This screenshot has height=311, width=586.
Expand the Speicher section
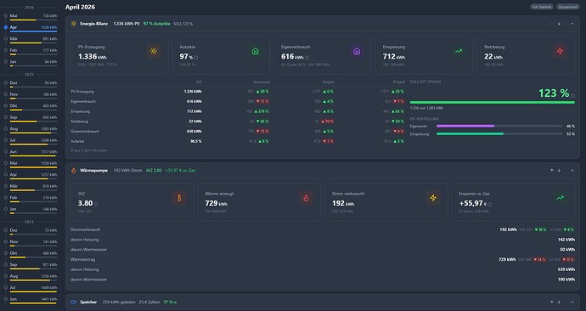tap(572, 302)
